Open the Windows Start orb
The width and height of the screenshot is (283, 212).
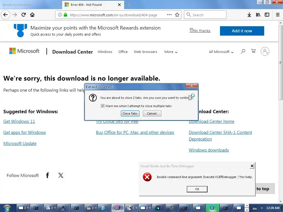[x=7, y=208]
